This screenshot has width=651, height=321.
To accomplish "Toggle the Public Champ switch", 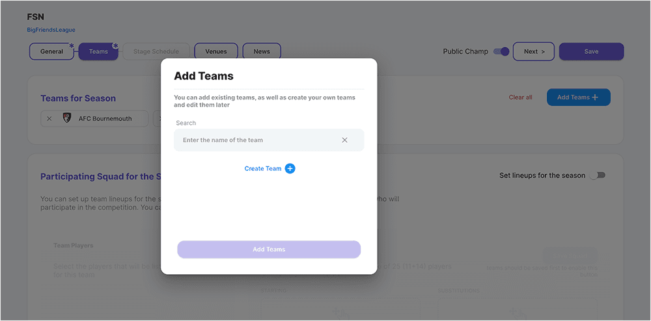I will click(x=501, y=51).
